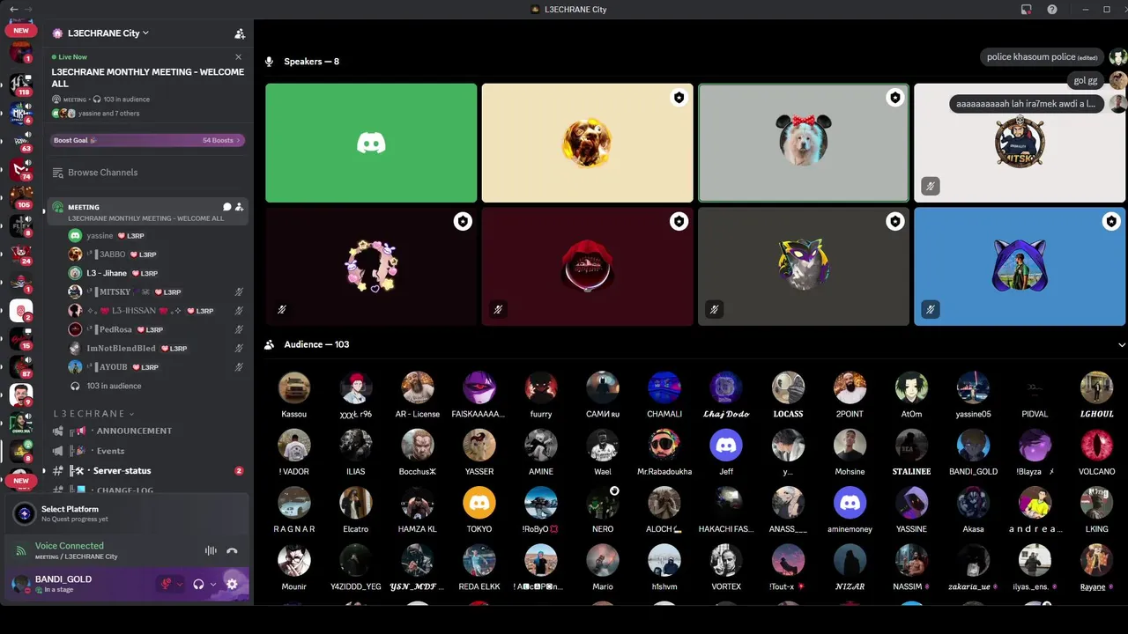The height and width of the screenshot is (634, 1128).
Task: Open the MEETING stage chat bubble icon
Action: click(x=226, y=207)
